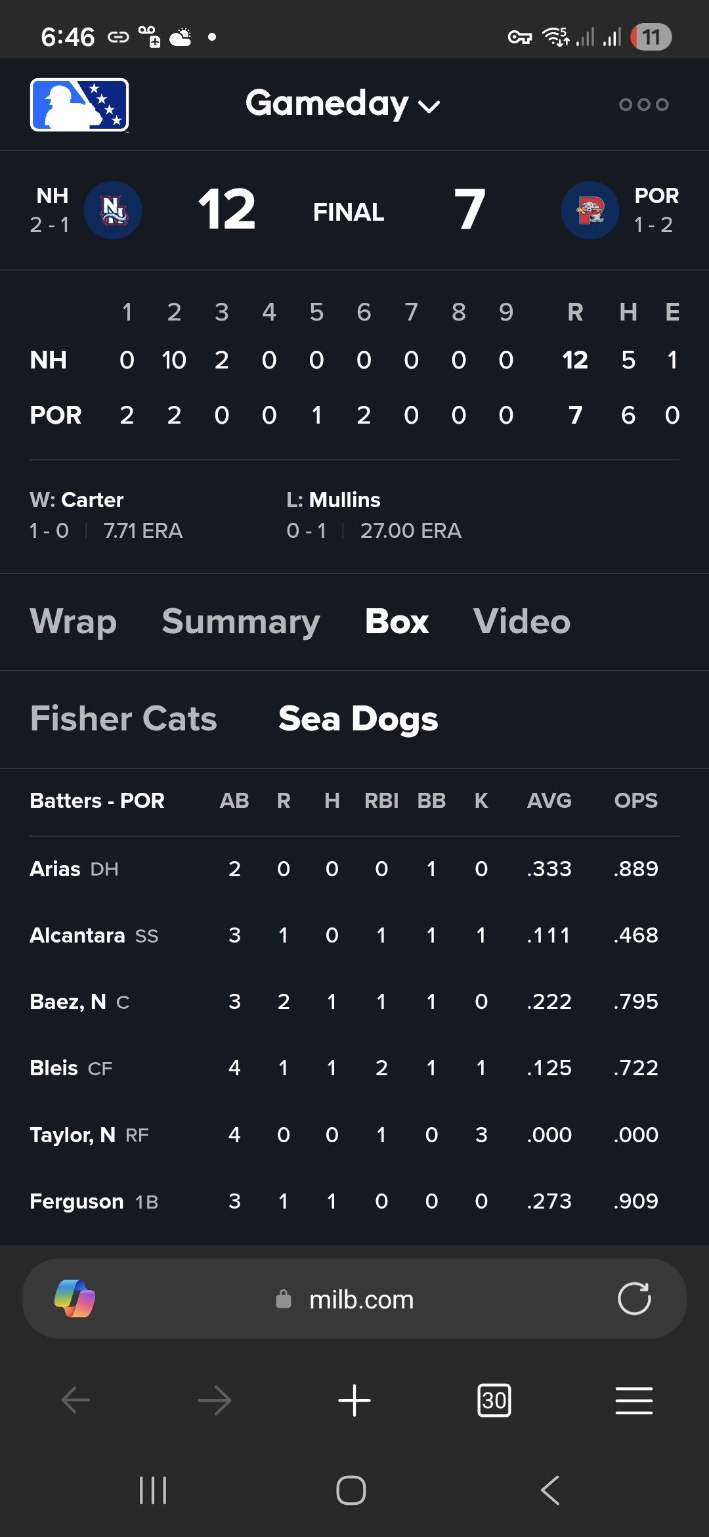
Task: Open the tabs switcher showing 30
Action: [x=494, y=1400]
